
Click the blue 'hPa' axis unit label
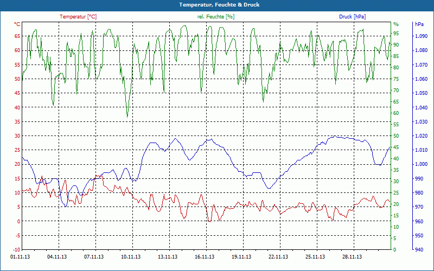pos(419,24)
